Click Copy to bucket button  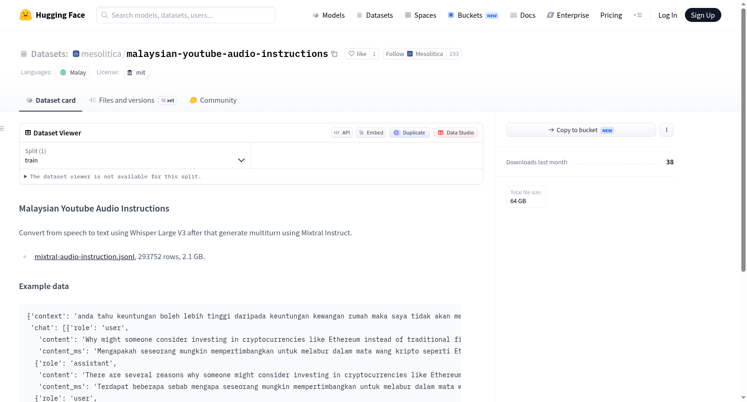pos(581,130)
